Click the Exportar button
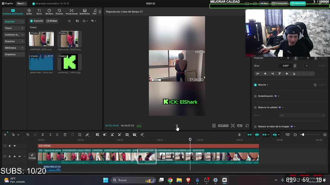 pos(298,4)
